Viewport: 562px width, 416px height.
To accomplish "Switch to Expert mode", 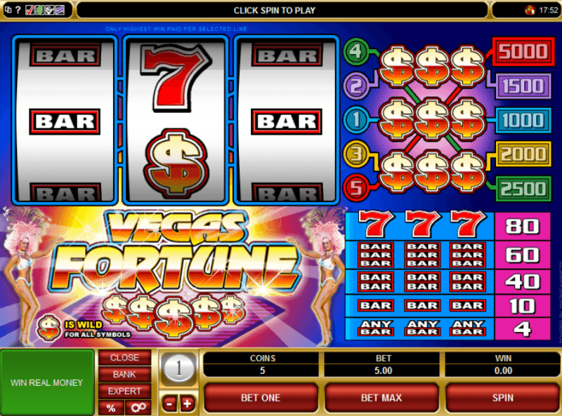I will [x=124, y=391].
